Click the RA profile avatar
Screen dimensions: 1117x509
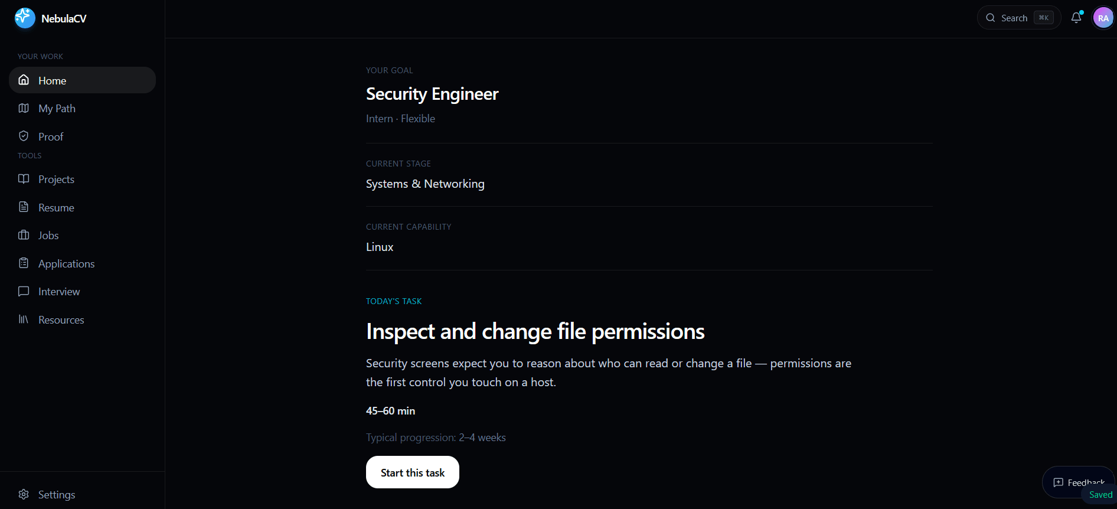point(1103,18)
